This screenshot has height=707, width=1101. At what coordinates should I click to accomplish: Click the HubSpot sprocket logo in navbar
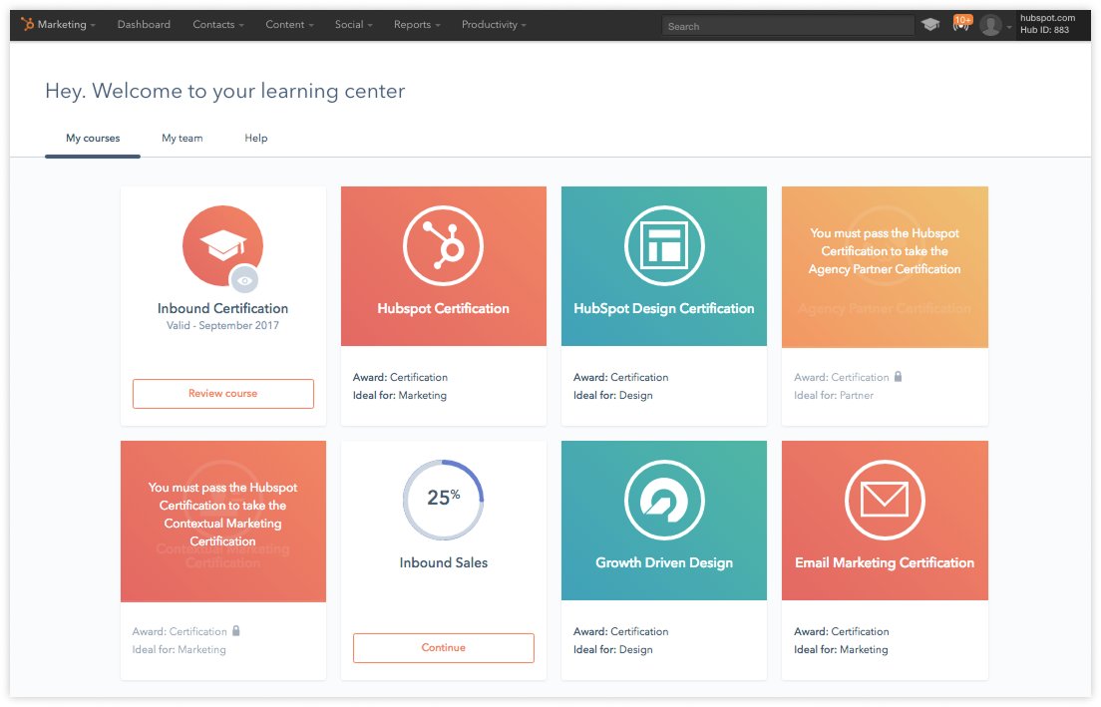[x=28, y=25]
